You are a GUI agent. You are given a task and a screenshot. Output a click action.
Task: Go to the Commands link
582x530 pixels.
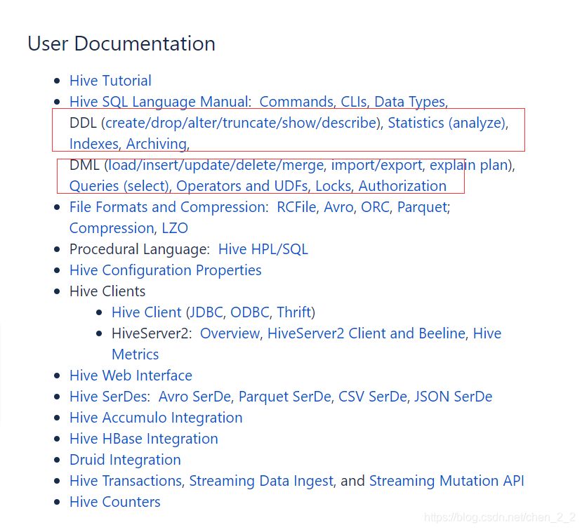(x=296, y=102)
